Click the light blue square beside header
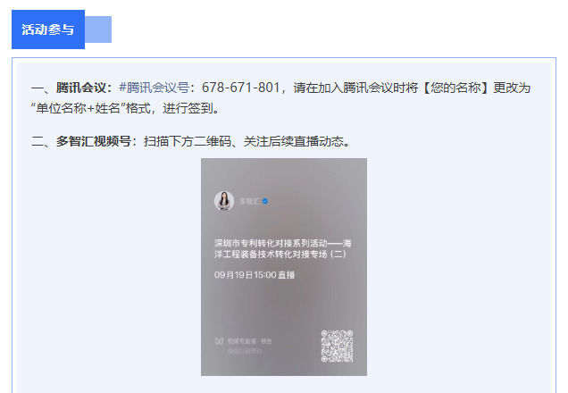The width and height of the screenshot is (568, 393). [98, 29]
